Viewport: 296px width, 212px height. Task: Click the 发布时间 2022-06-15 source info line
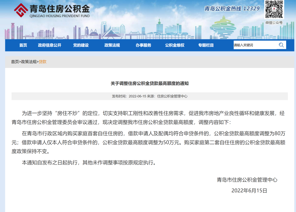tap(150, 96)
